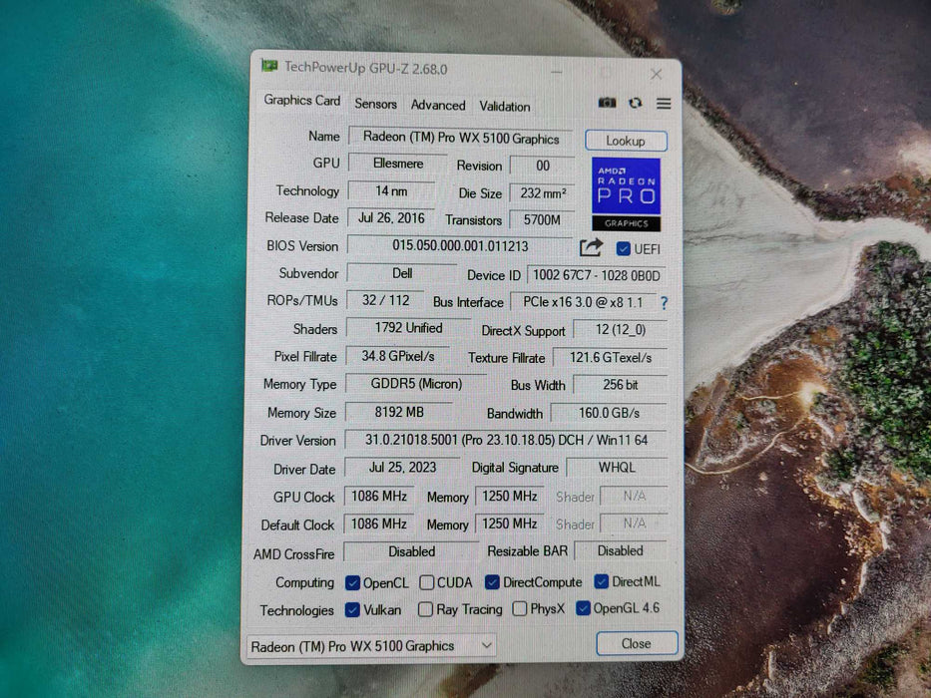Click the GPU-Z logo in the title bar
This screenshot has height=698, width=931.
pyautogui.click(x=269, y=67)
